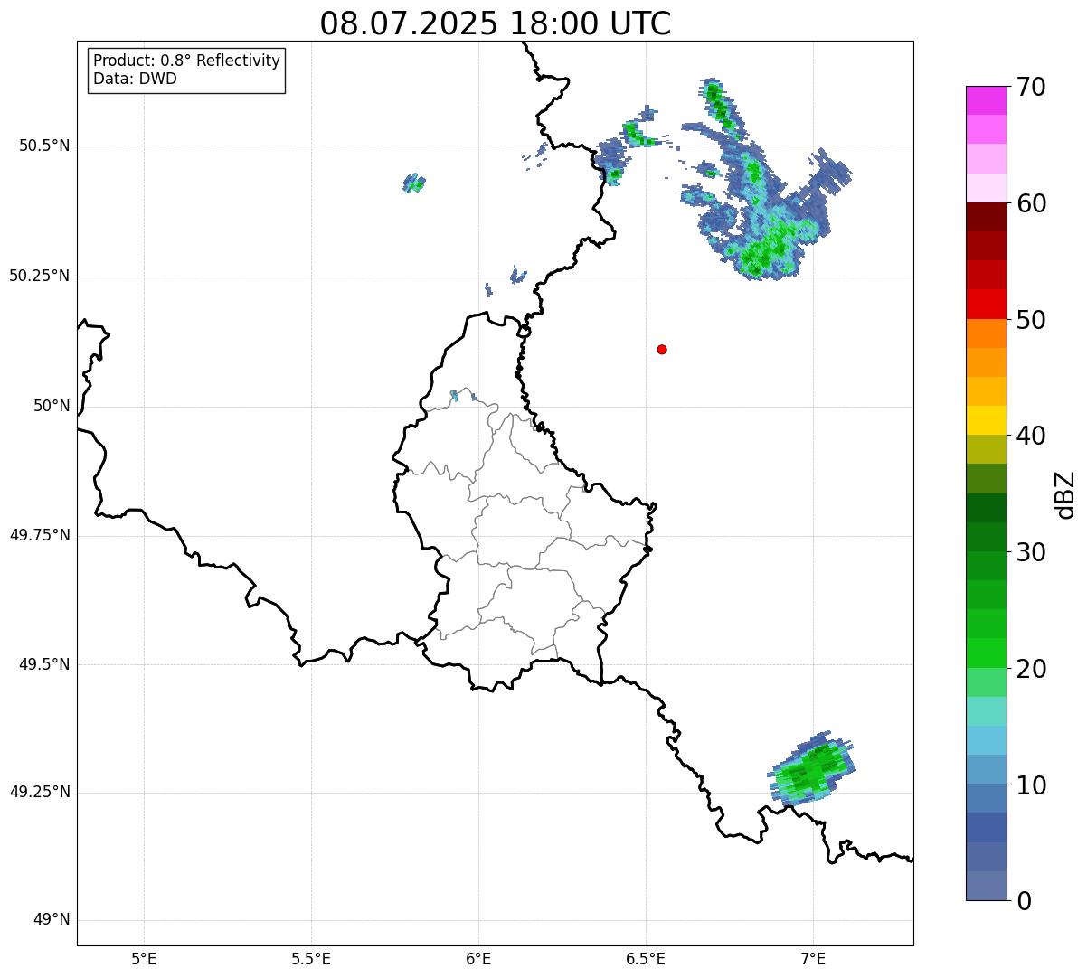
Task: Click the Data: DWD text
Action: pos(135,79)
